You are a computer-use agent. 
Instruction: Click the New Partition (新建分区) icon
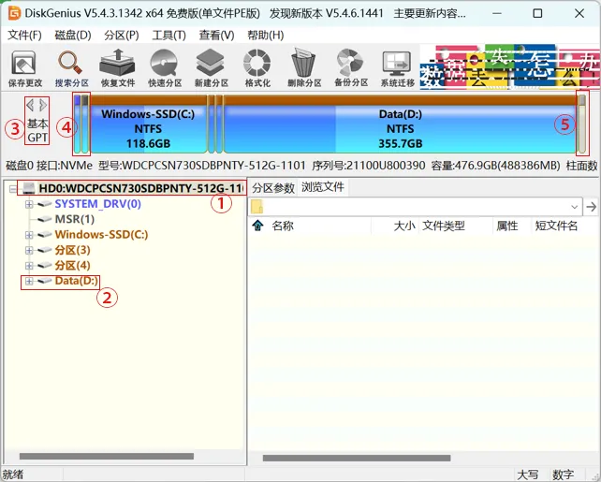(x=212, y=68)
